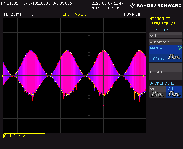Click the blue PERSISTENCE section heading

click(x=161, y=30)
